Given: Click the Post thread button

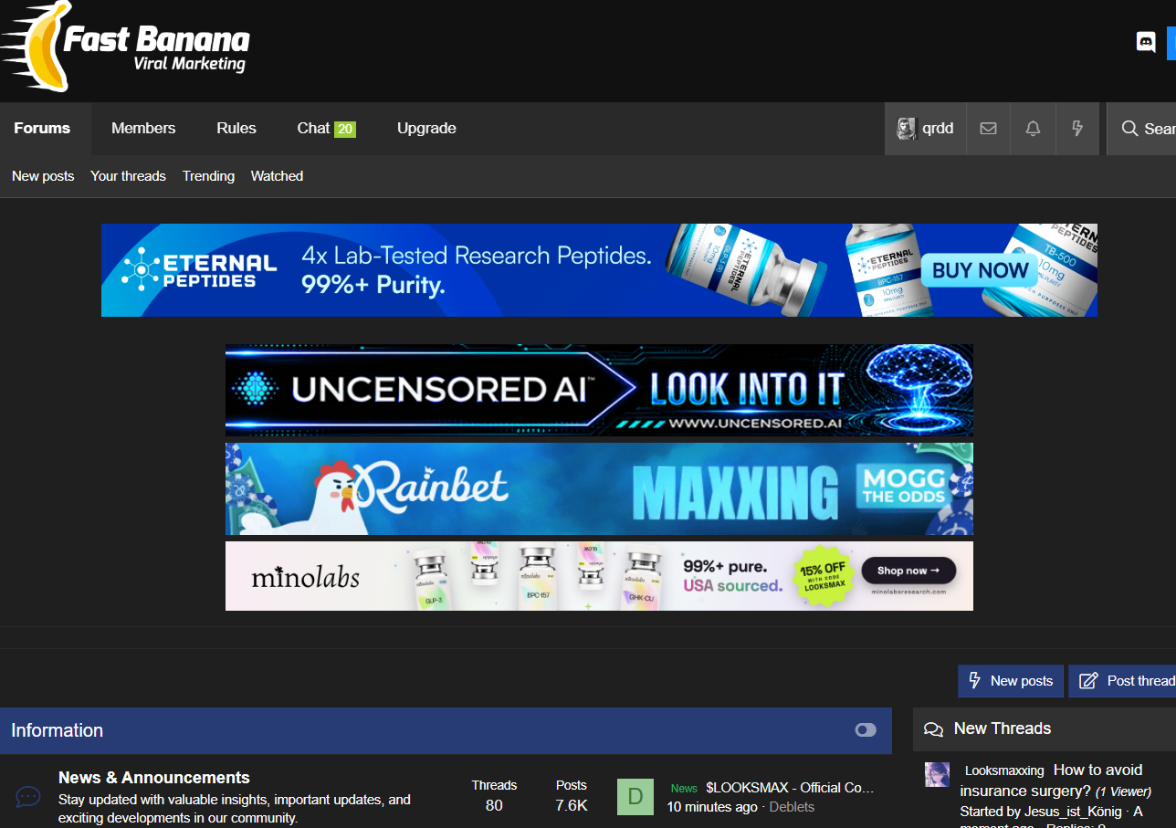Looking at the screenshot, I should tap(1124, 681).
